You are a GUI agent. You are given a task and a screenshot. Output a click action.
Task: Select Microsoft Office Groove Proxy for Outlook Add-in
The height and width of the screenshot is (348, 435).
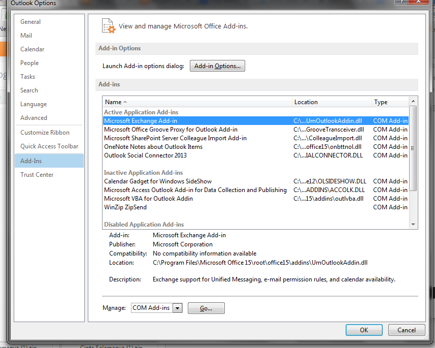click(255, 130)
